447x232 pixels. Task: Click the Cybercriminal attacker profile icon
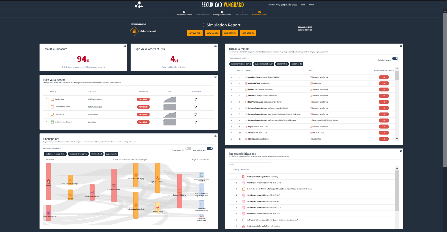(134, 31)
